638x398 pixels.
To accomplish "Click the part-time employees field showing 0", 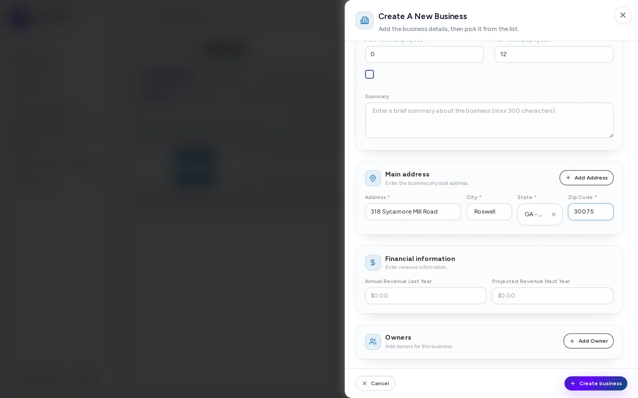I will [x=424, y=54].
